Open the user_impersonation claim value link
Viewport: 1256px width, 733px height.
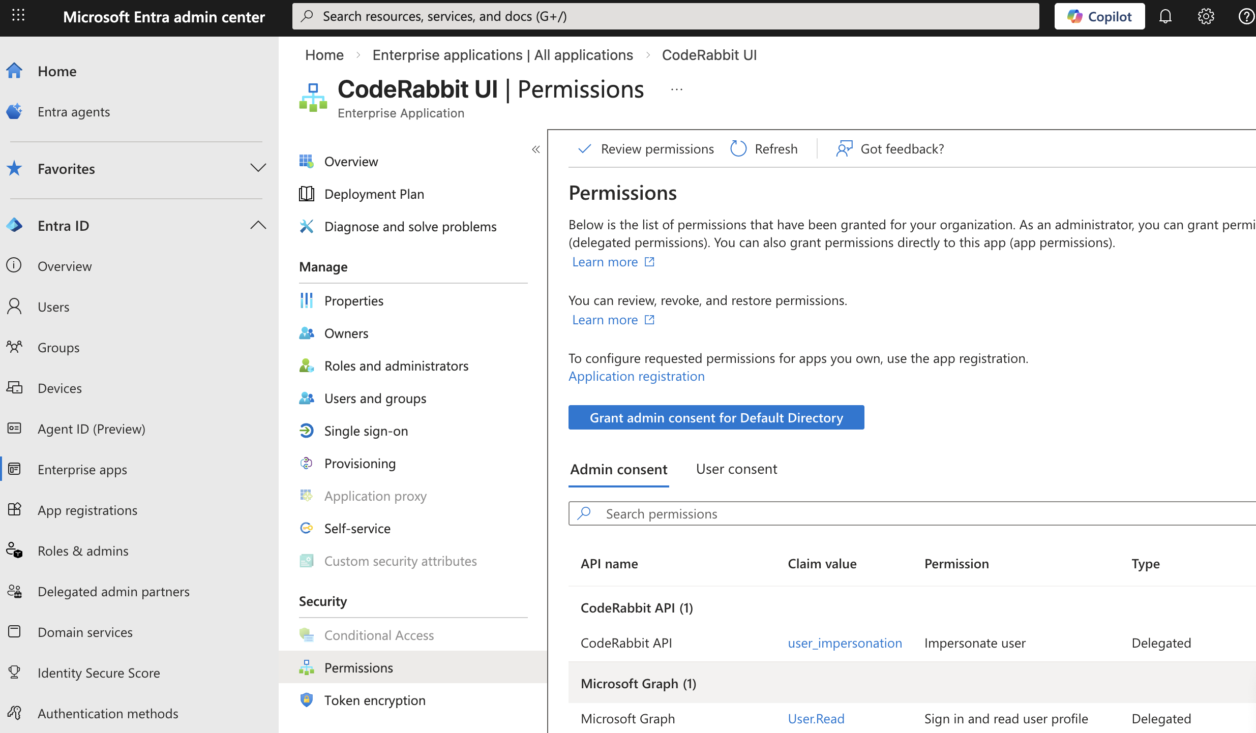click(x=845, y=643)
